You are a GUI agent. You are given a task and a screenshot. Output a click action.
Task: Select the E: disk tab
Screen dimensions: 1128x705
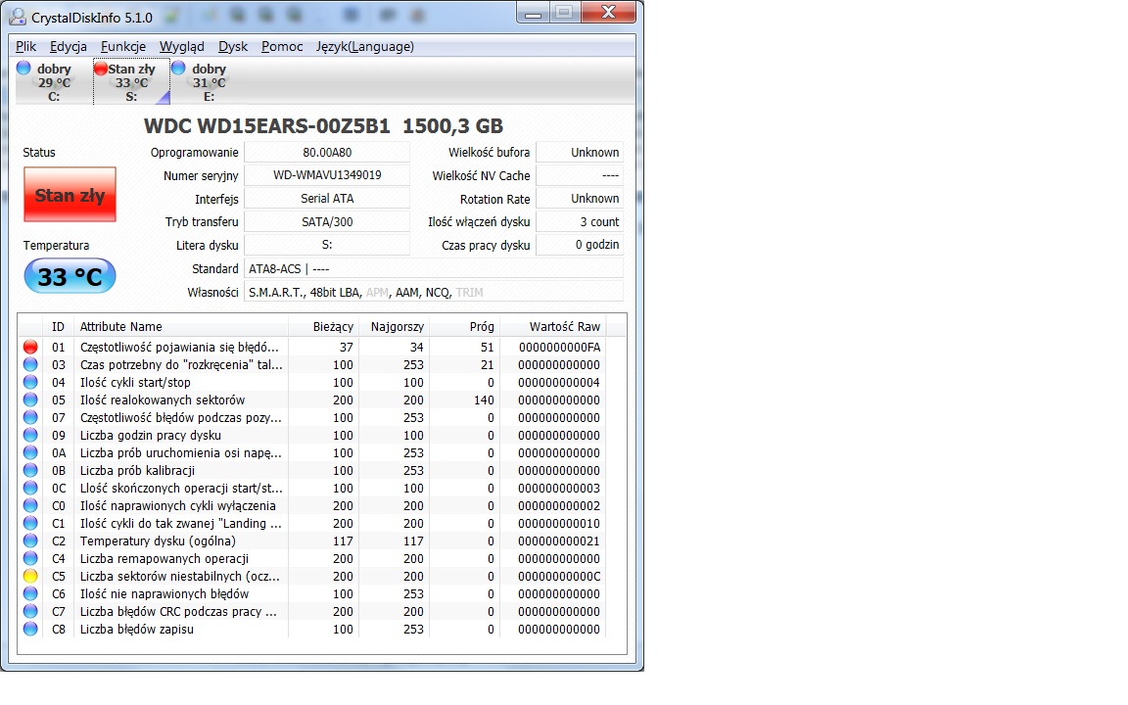point(209,82)
